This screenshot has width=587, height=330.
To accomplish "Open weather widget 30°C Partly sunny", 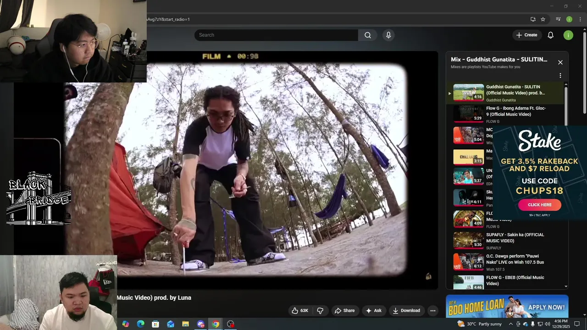I will (x=480, y=324).
